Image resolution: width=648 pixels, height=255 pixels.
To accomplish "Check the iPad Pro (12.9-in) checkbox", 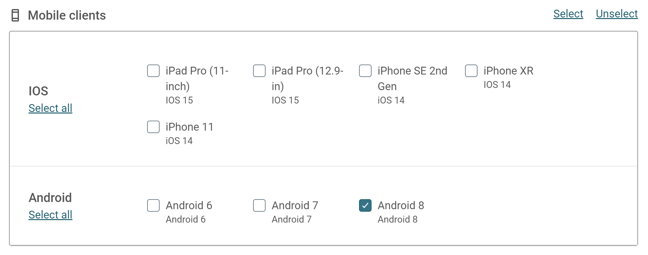I will 259,71.
